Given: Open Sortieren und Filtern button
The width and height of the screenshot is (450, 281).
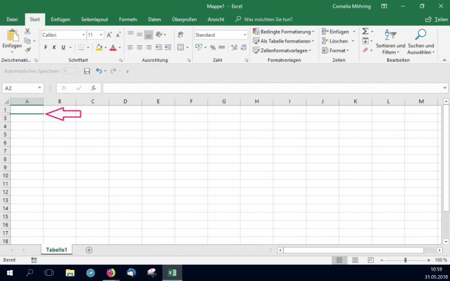Looking at the screenshot, I should tap(390, 41).
